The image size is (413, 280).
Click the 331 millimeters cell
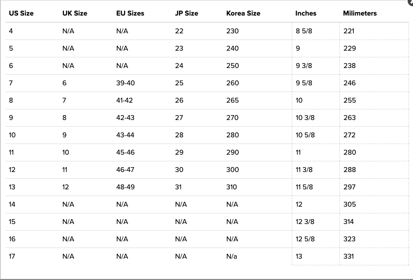click(349, 256)
